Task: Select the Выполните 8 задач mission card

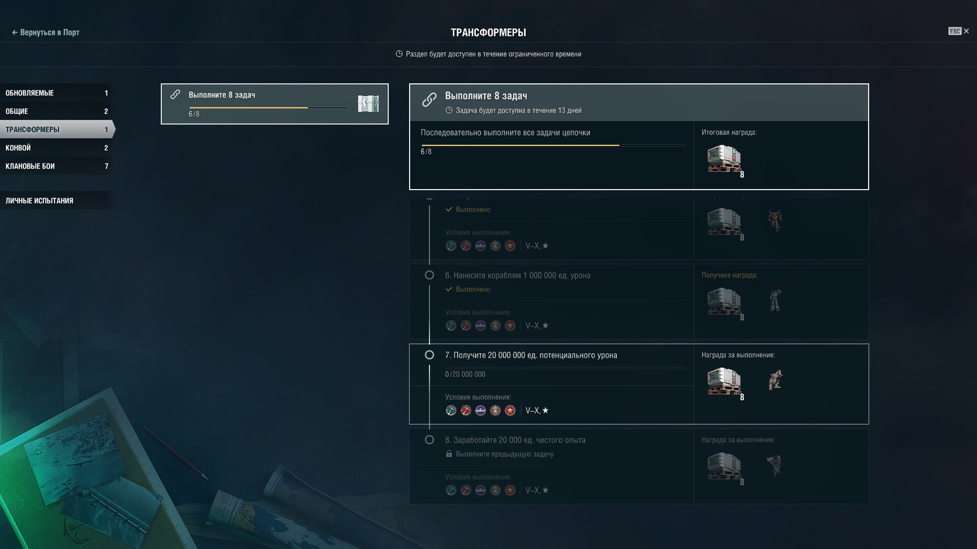Action: point(275,104)
